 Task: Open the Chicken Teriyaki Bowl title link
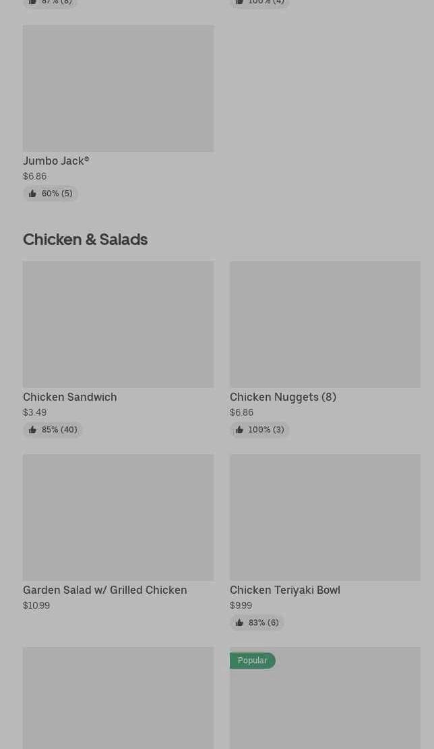click(x=285, y=590)
